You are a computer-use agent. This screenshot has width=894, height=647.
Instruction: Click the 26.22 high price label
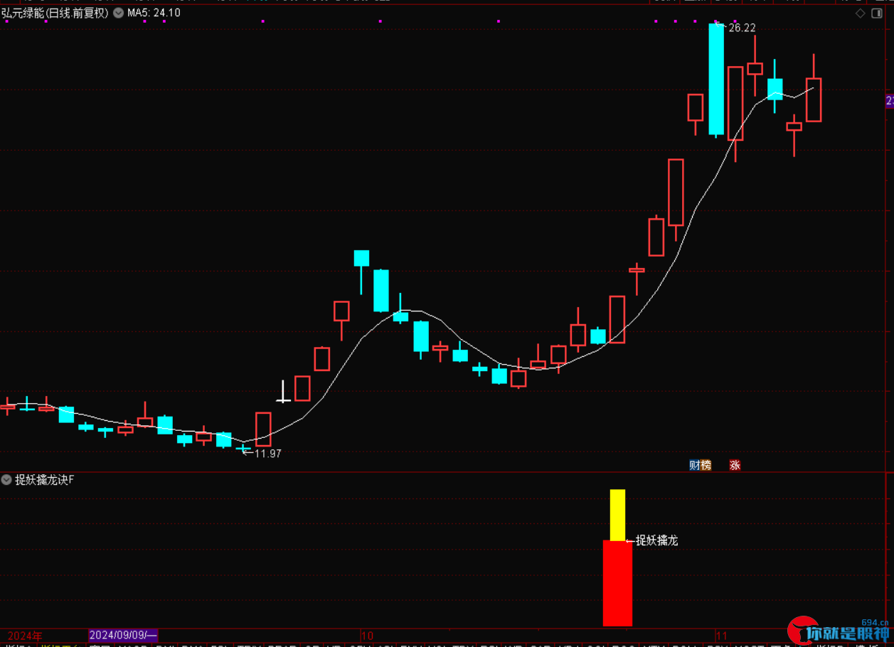tap(742, 28)
